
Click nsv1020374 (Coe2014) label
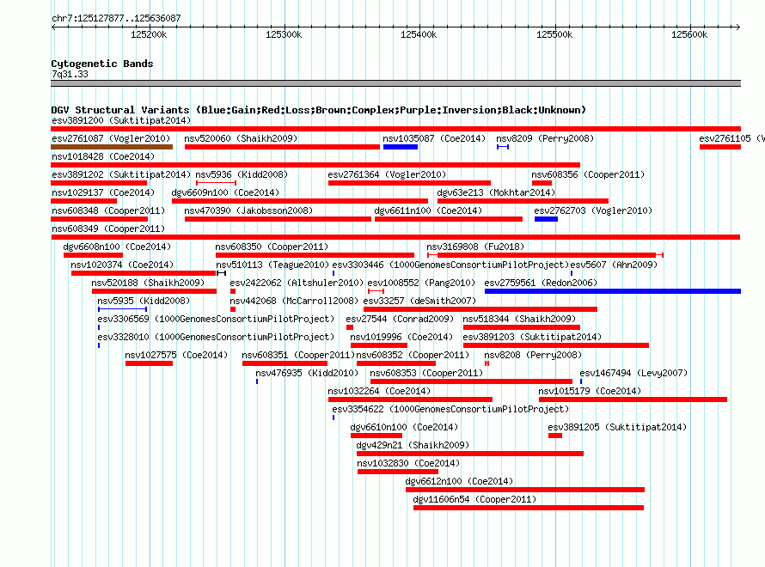tap(122, 265)
